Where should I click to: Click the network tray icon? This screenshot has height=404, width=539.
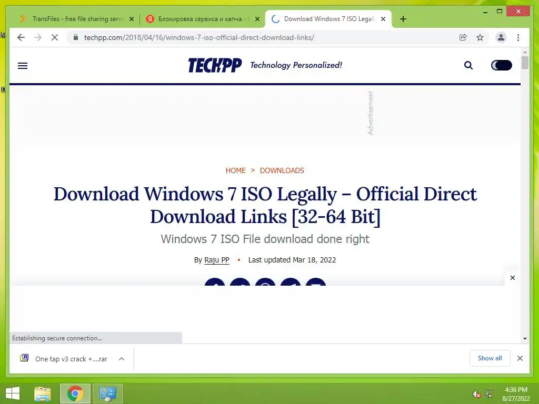coord(490,393)
